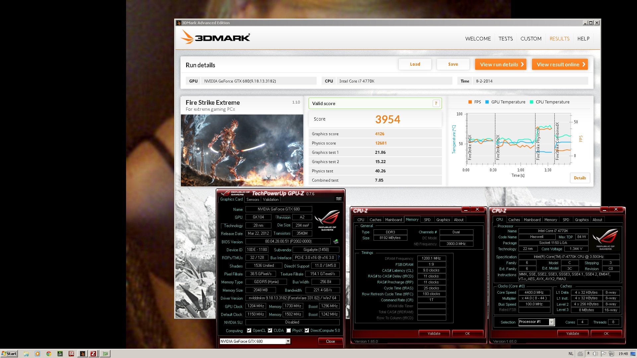Open Caches tab in right CPU-Z window

tap(514, 220)
